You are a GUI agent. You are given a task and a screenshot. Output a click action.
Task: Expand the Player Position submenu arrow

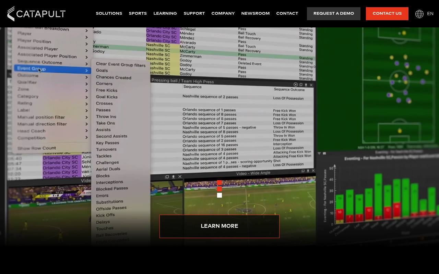86,43
